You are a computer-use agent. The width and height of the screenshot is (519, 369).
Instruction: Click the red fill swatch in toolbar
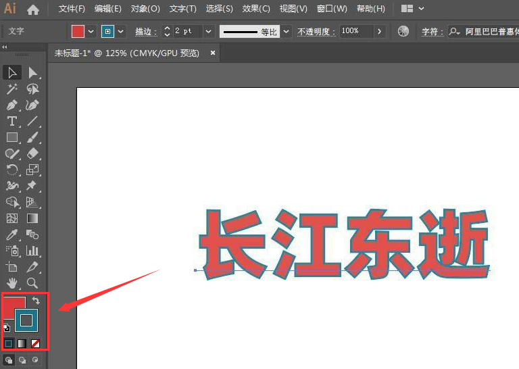11,304
